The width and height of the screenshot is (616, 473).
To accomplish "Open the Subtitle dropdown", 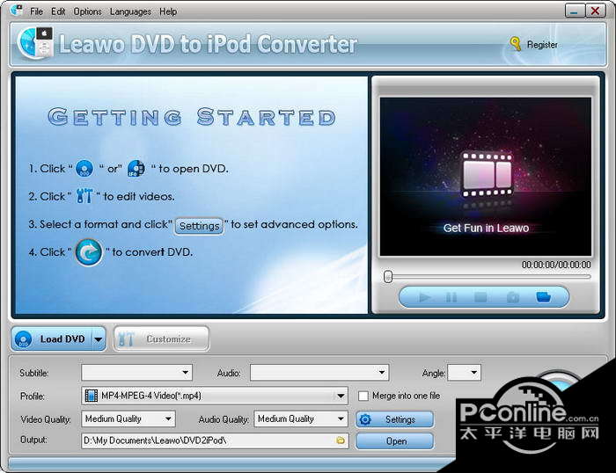I will coord(136,373).
